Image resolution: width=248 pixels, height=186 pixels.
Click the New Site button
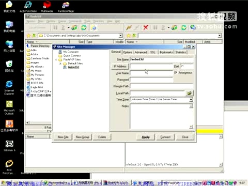63,137
